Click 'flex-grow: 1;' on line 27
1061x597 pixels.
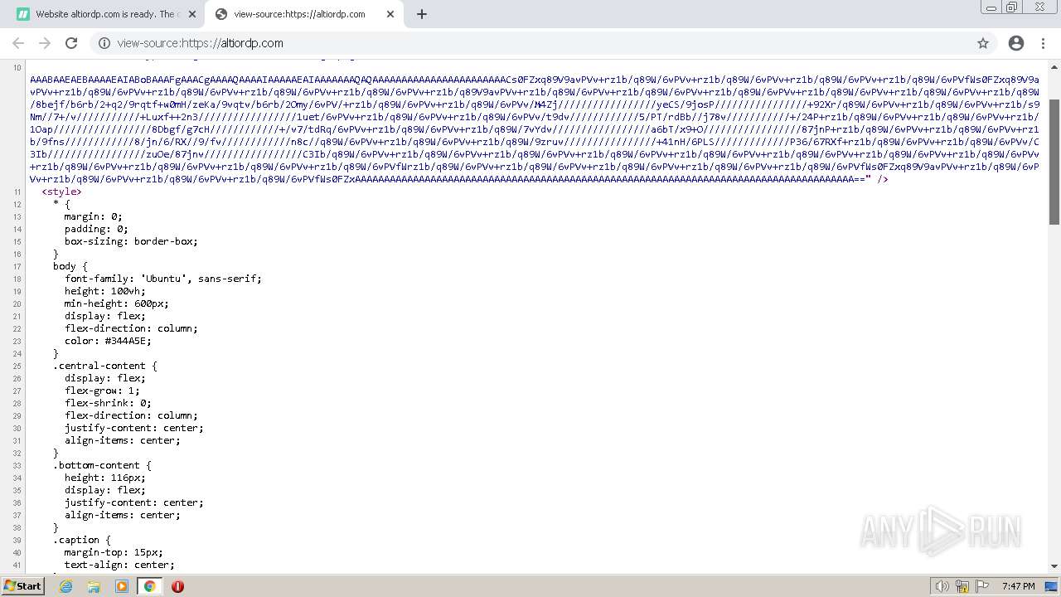point(102,391)
